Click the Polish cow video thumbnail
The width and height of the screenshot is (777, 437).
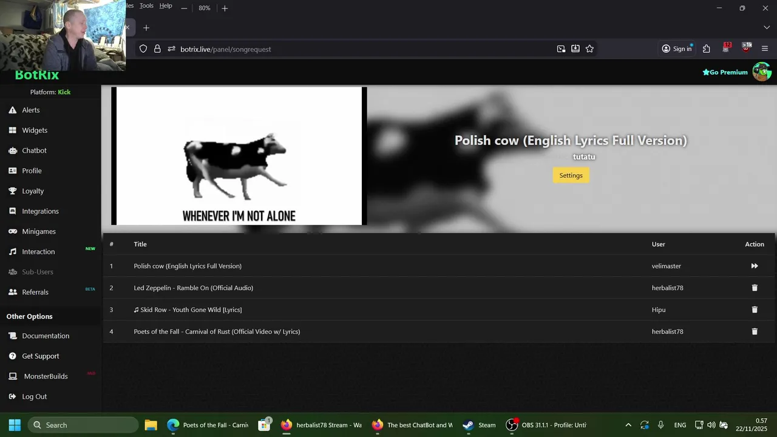[239, 156]
